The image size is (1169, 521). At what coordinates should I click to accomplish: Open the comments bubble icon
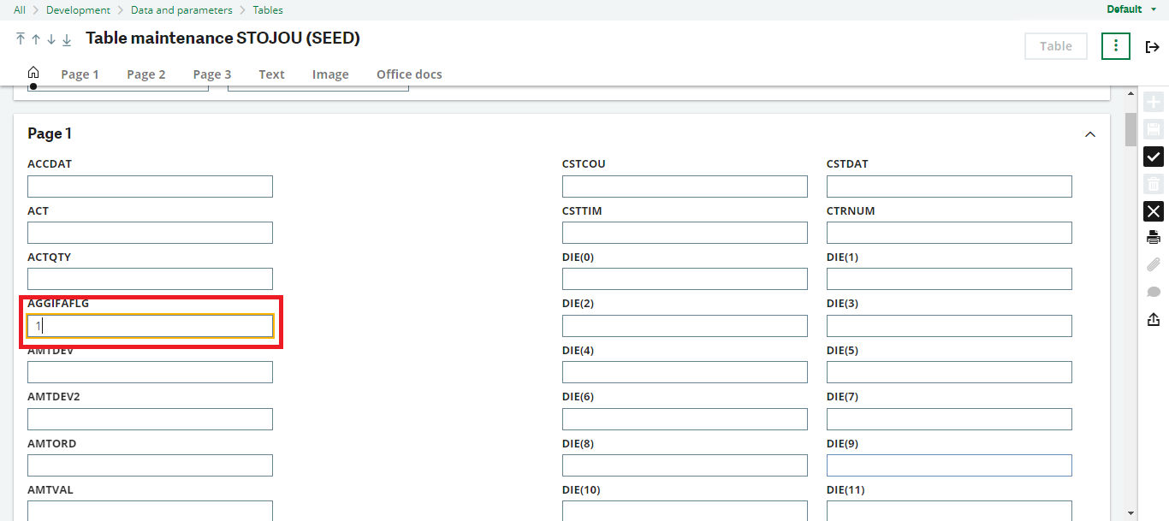[x=1153, y=292]
